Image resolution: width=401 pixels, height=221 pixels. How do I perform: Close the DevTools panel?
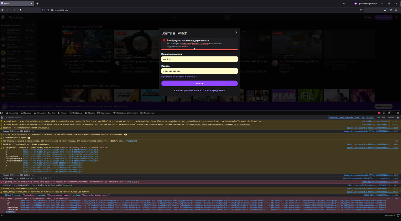[398, 113]
